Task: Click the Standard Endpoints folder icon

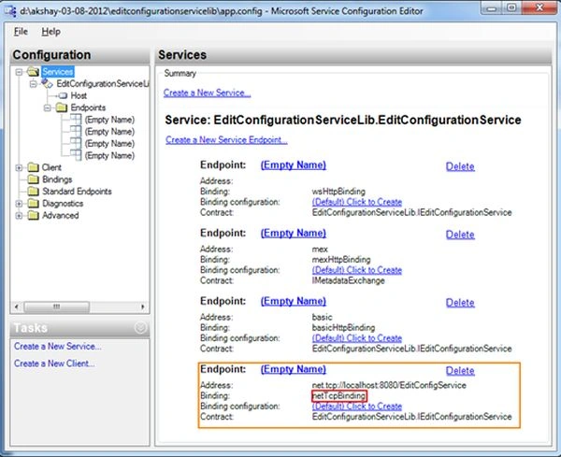Action: tap(34, 192)
